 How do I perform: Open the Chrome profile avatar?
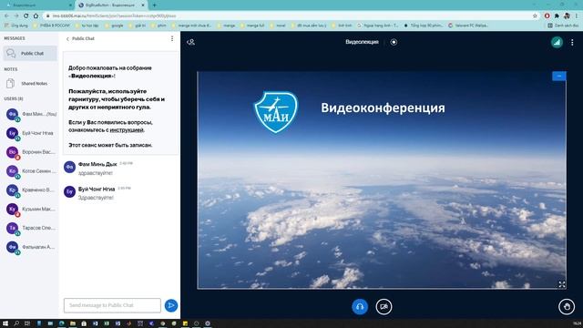(x=567, y=15)
